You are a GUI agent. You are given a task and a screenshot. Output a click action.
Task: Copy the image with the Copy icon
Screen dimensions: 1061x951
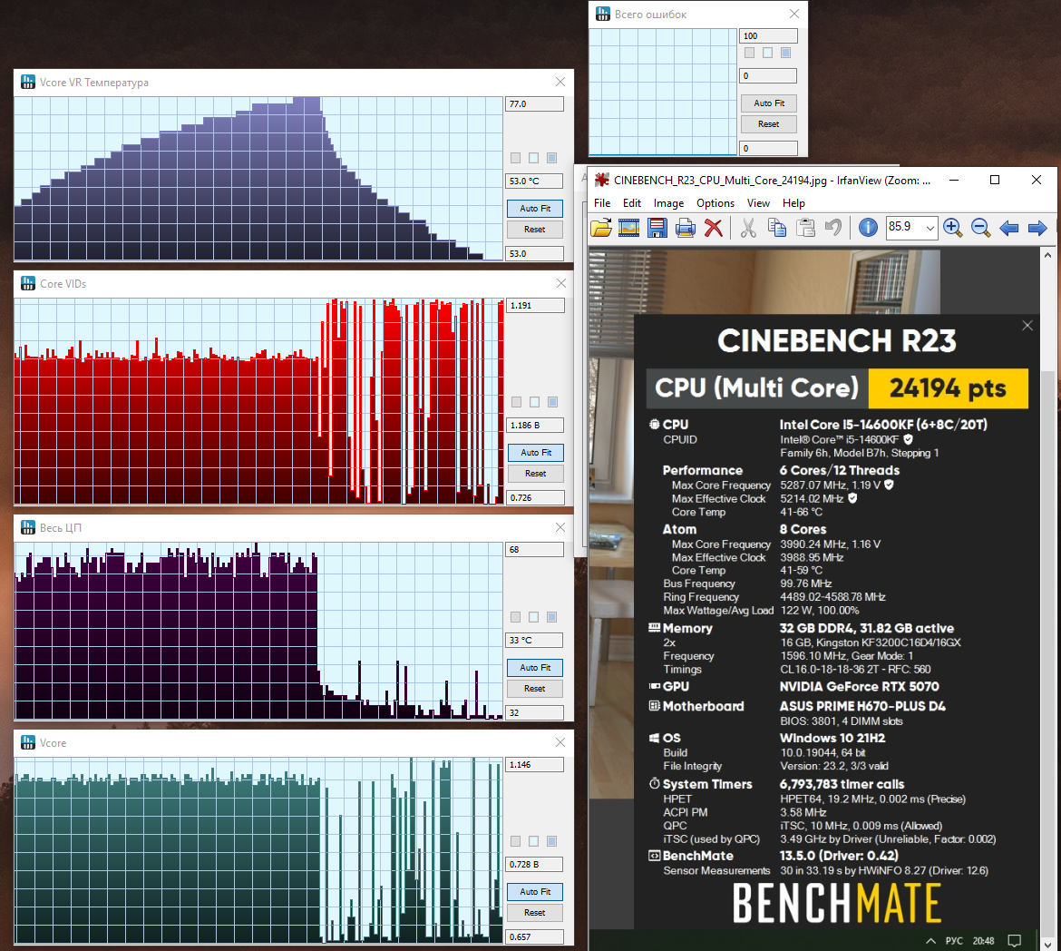[x=777, y=228]
